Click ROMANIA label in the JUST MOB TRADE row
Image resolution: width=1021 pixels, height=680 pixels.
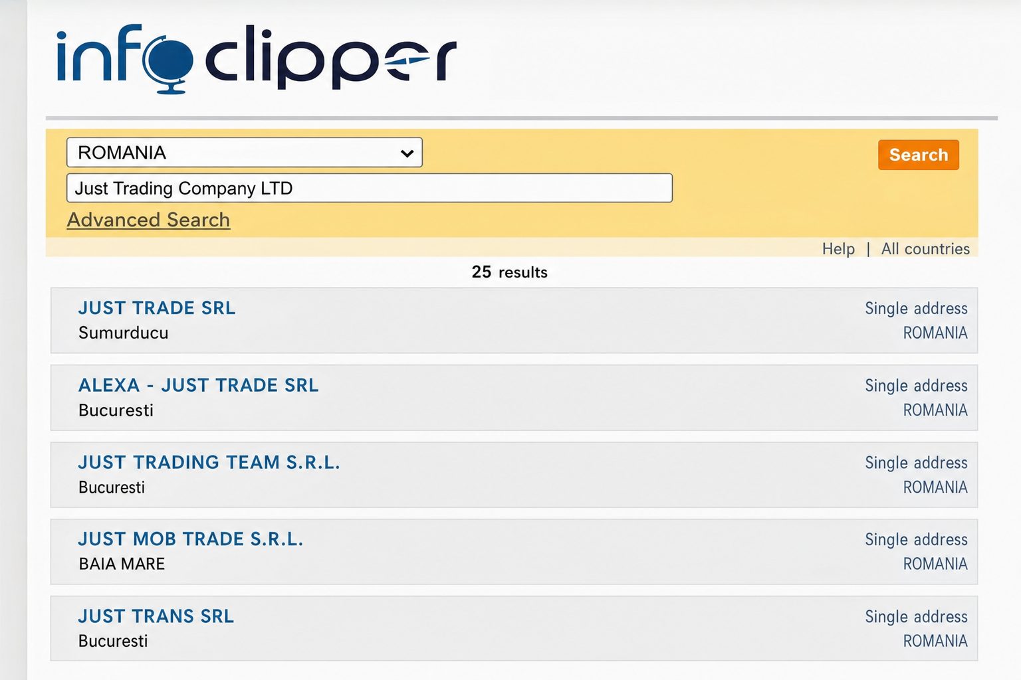935,564
